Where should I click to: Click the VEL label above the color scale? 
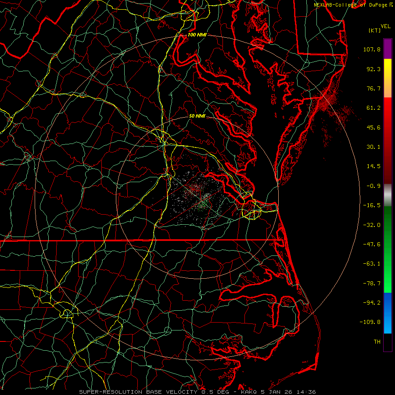(x=385, y=26)
